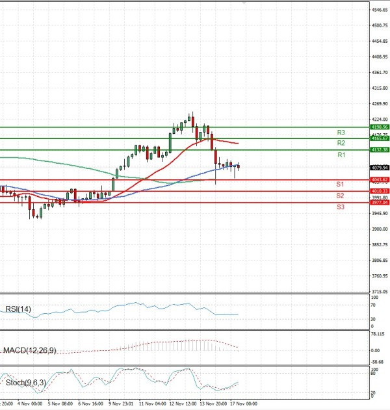Viewport: 390px width, 410px height.
Task: Select the 4132.38 green price tag
Action: (379, 150)
